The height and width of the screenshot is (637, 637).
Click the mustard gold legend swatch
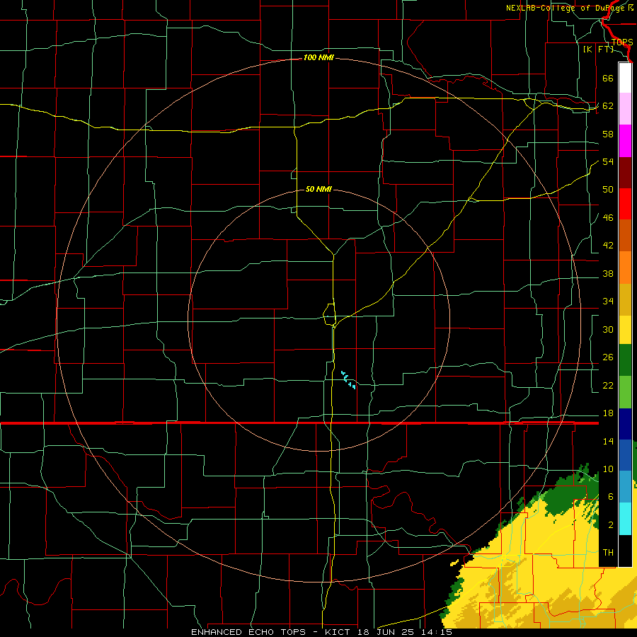tap(625, 299)
